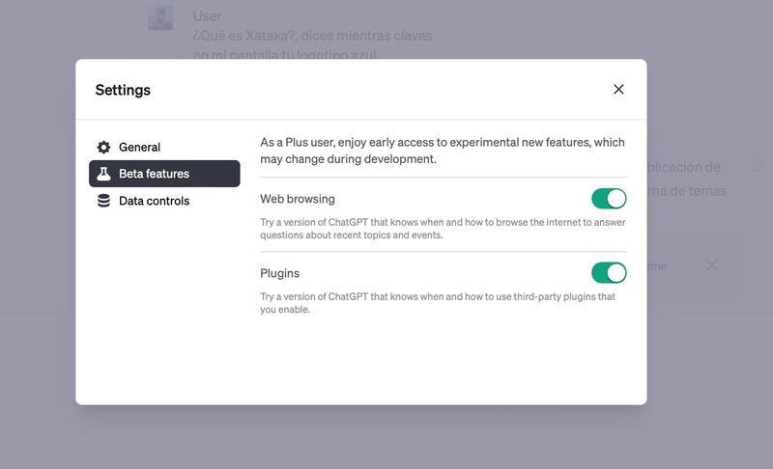Viewport: 773px width, 469px height.
Task: Click the User avatar behind the dialog
Action: click(x=160, y=17)
